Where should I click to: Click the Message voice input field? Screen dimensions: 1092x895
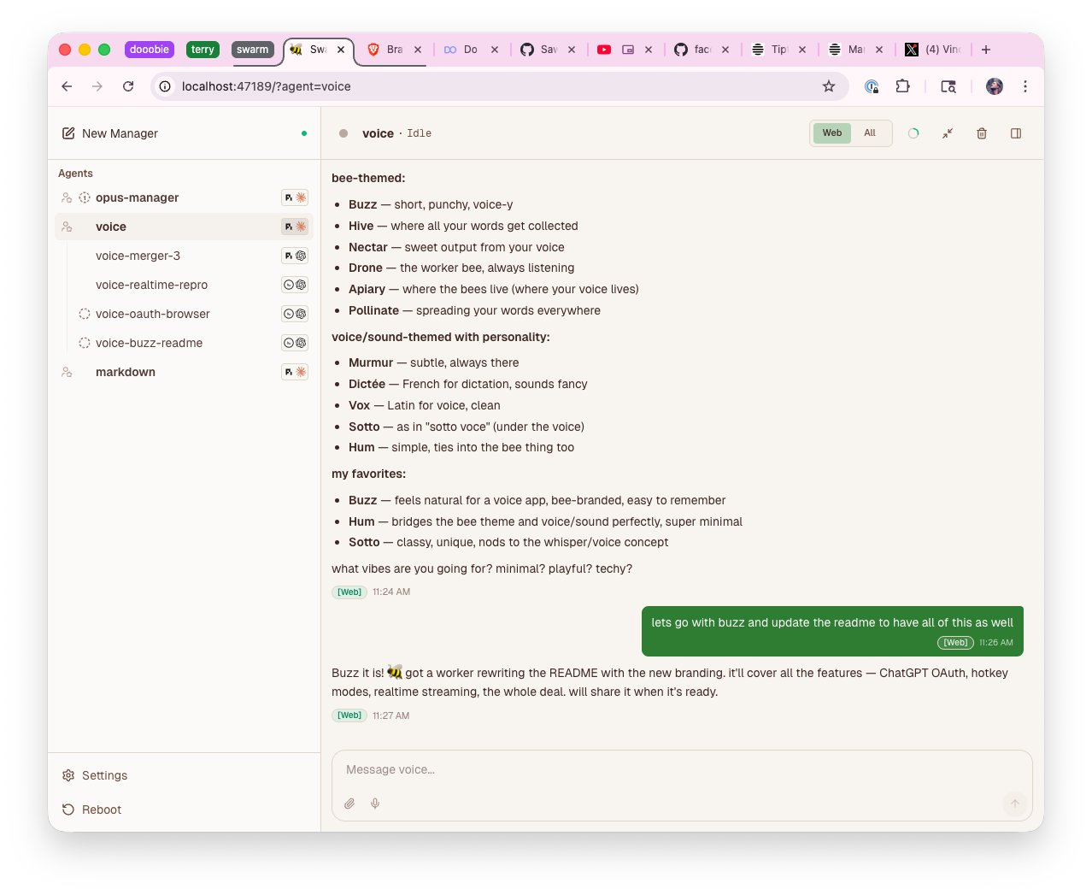tap(598, 769)
